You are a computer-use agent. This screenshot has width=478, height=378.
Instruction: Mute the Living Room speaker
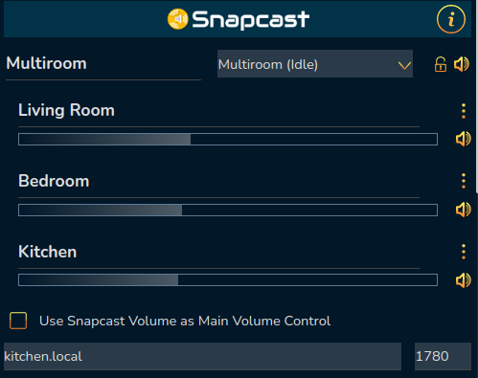point(463,139)
